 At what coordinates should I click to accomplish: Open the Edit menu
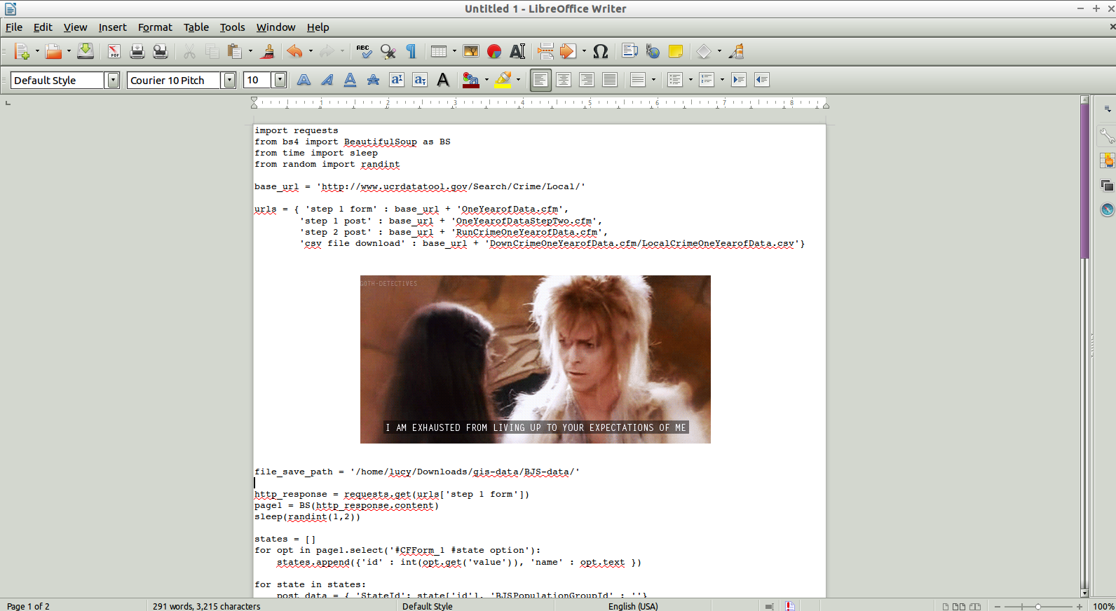pyautogui.click(x=43, y=27)
